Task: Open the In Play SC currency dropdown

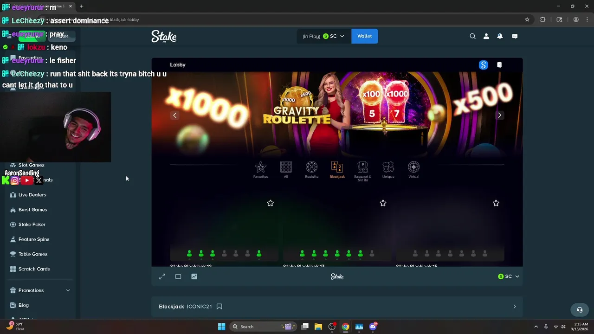Action: tap(324, 36)
